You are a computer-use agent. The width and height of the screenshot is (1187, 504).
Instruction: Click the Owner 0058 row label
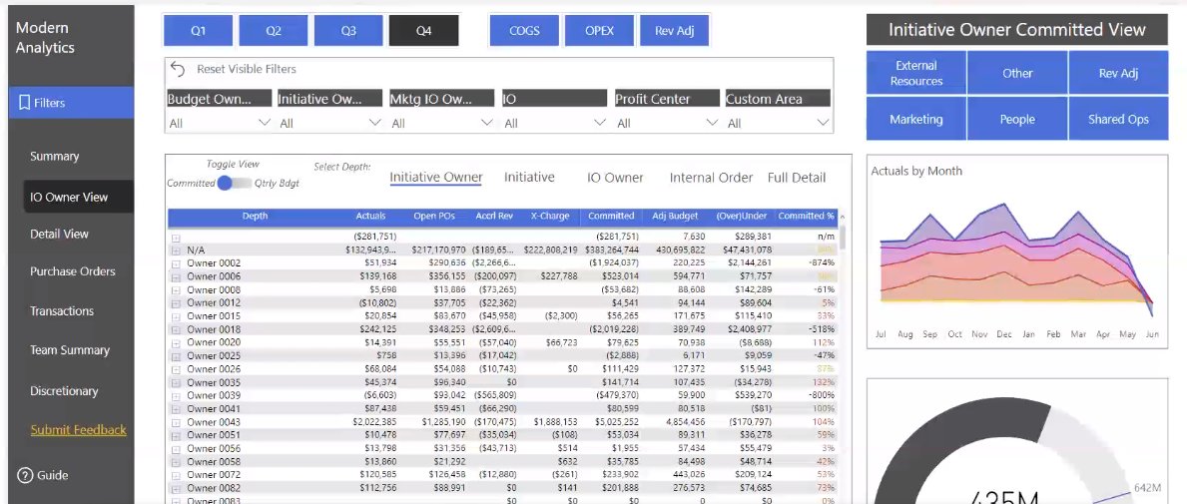214,462
